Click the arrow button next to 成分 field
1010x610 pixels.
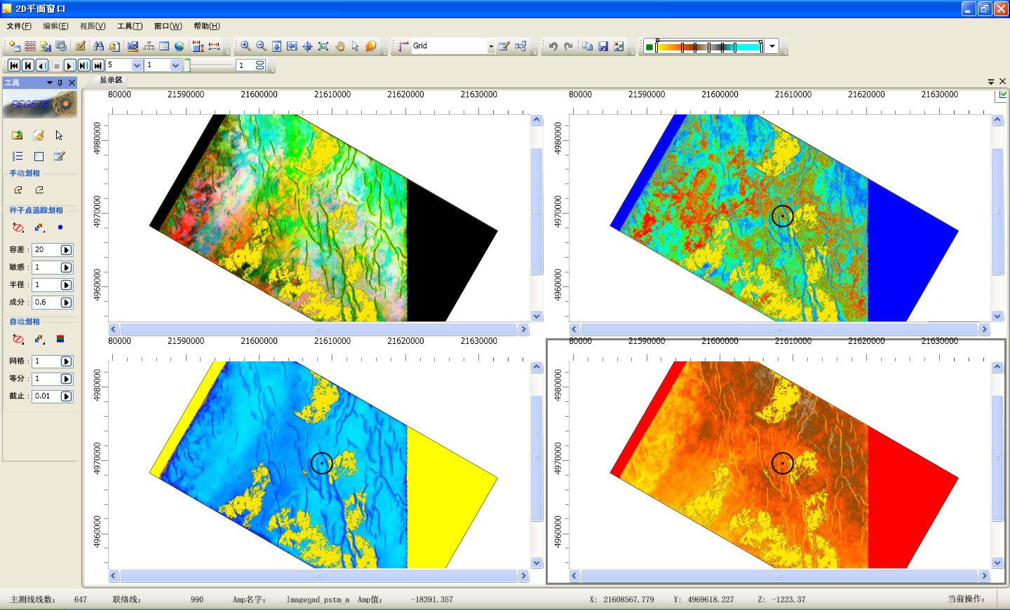[66, 303]
